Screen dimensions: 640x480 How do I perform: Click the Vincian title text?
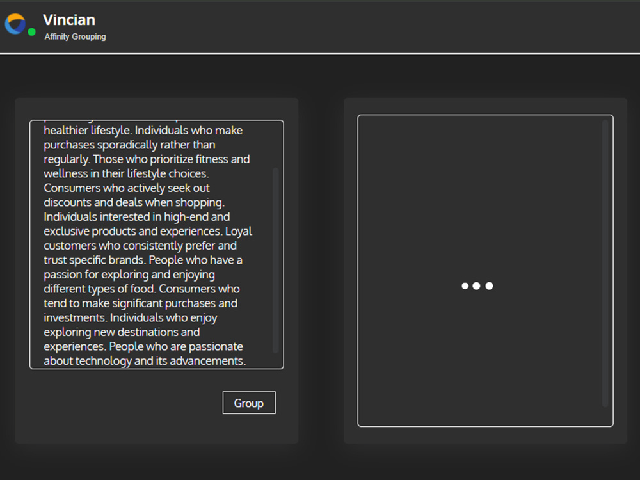[69, 20]
